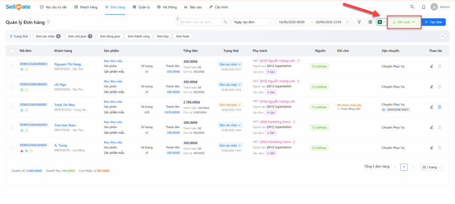Open the Đơn hàng menu
The height and width of the screenshot is (204, 455).
click(115, 7)
